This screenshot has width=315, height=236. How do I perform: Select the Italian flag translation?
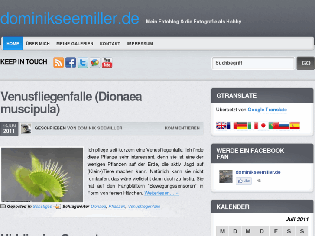253,126
